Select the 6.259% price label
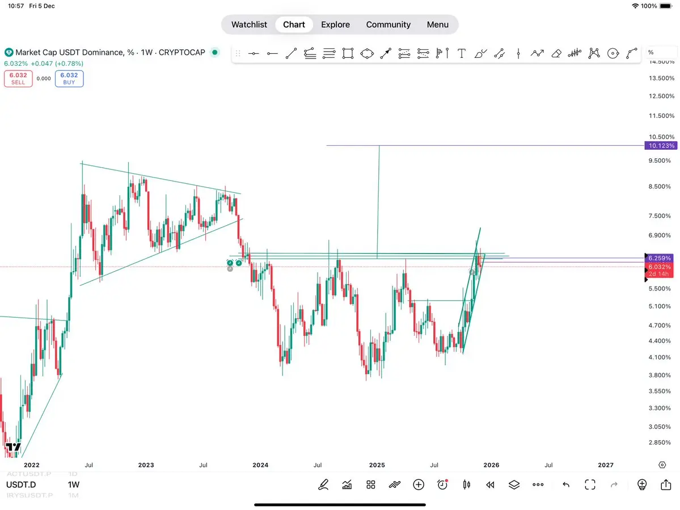680x510 pixels. pos(659,258)
